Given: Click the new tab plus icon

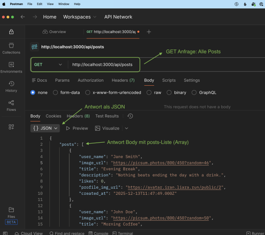Looking at the screenshot, I should point(149,32).
